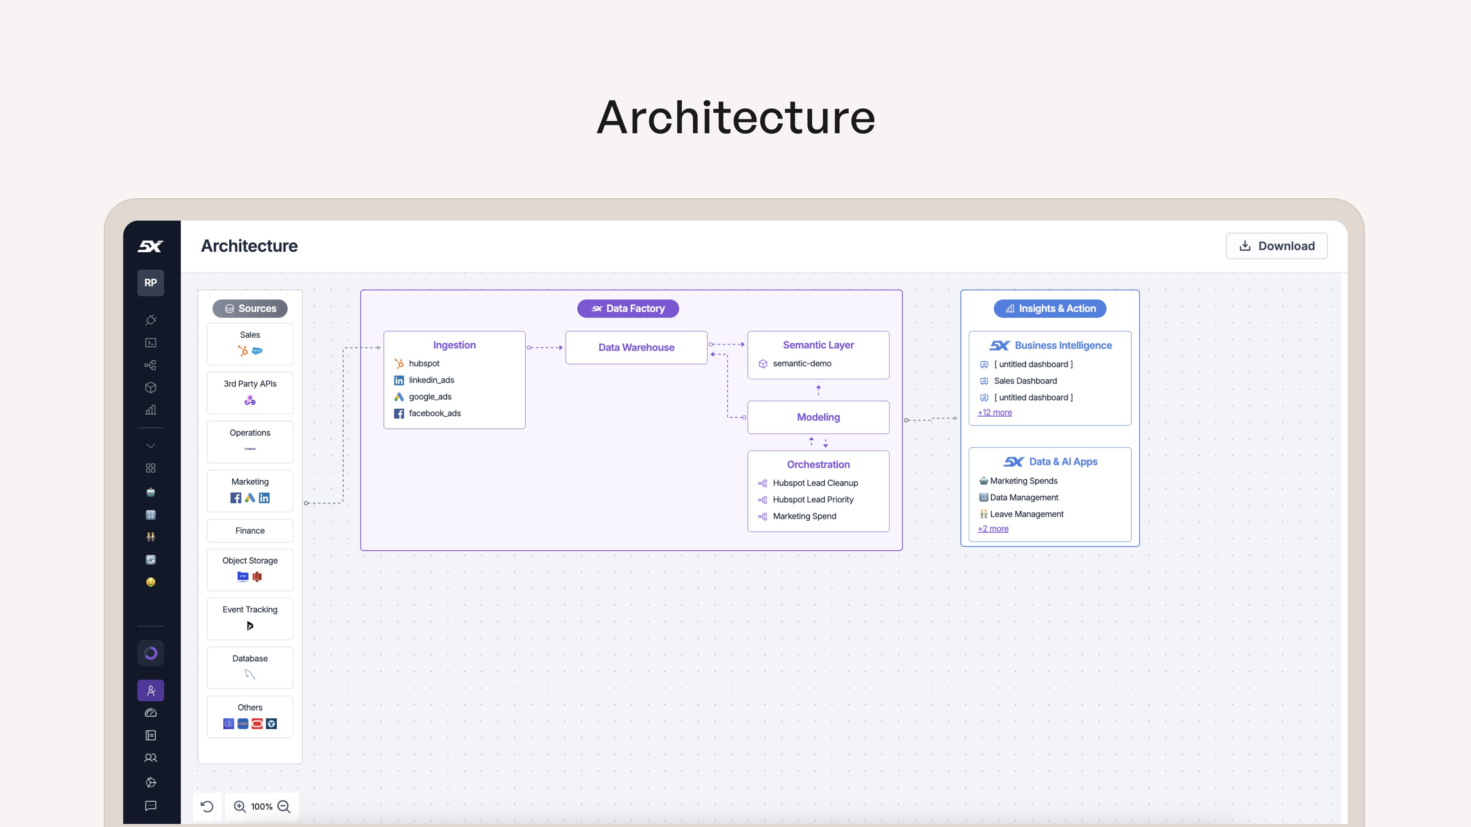Open the terminal console icon in sidebar
Viewport: 1471px width, 827px height.
151,342
